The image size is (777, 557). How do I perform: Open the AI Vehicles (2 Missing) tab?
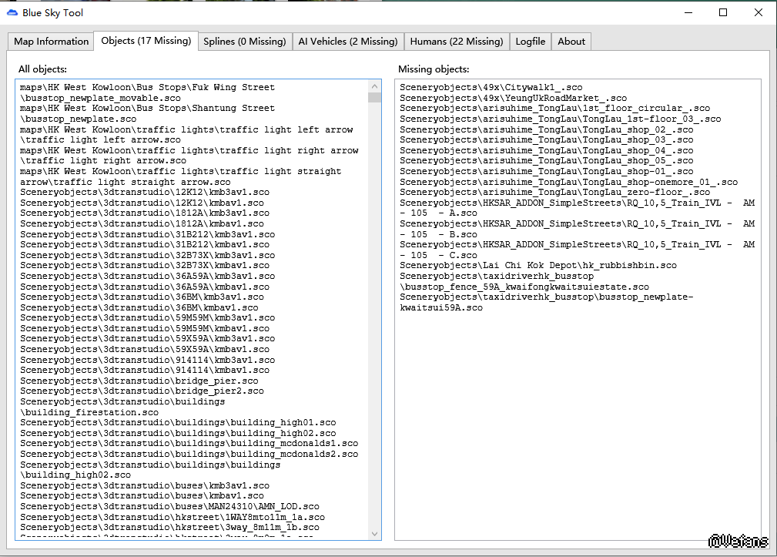click(x=347, y=42)
